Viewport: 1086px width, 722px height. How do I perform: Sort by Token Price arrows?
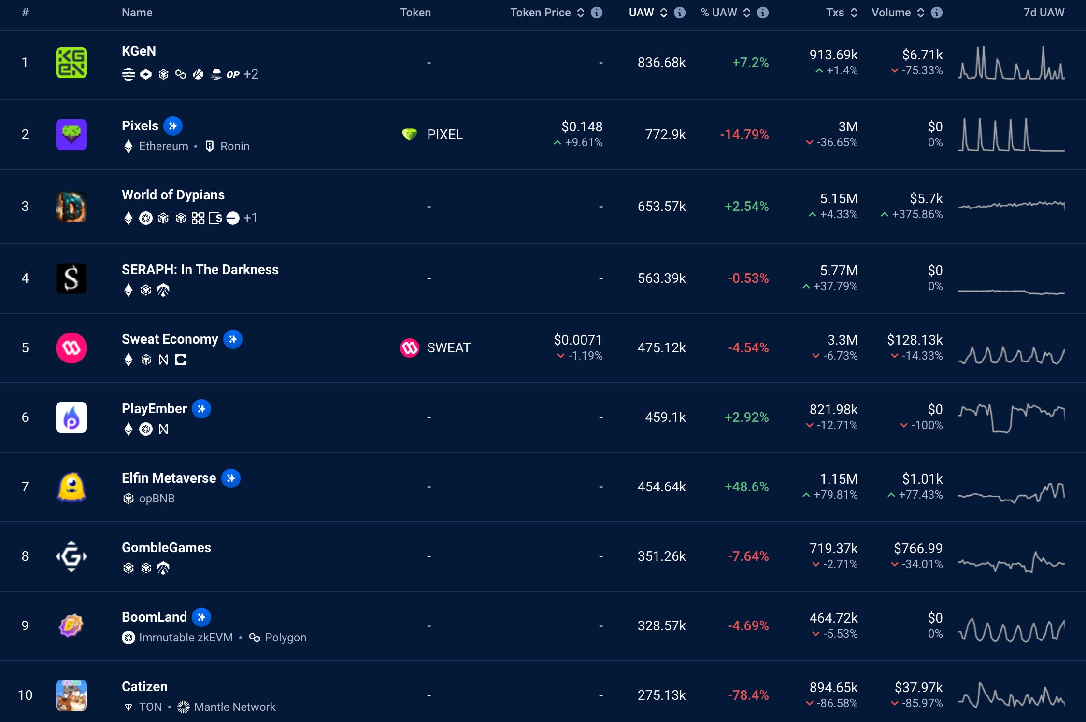point(581,13)
